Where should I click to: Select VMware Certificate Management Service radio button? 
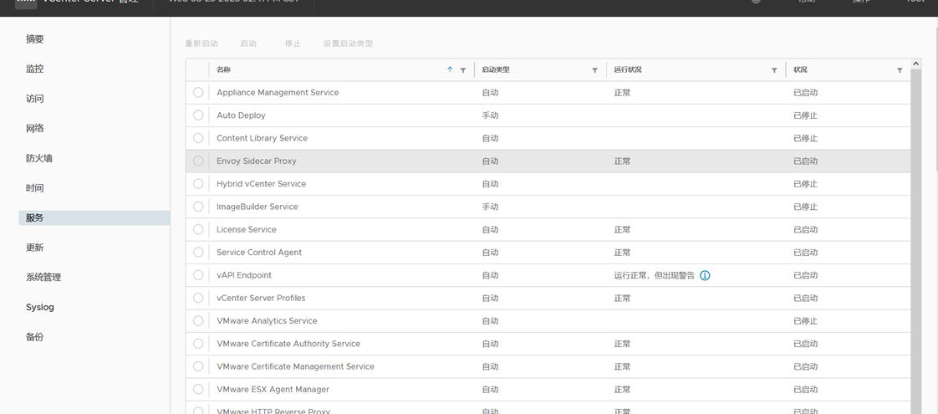click(x=198, y=366)
